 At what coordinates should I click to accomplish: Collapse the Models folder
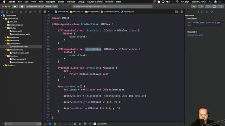coord(6,28)
